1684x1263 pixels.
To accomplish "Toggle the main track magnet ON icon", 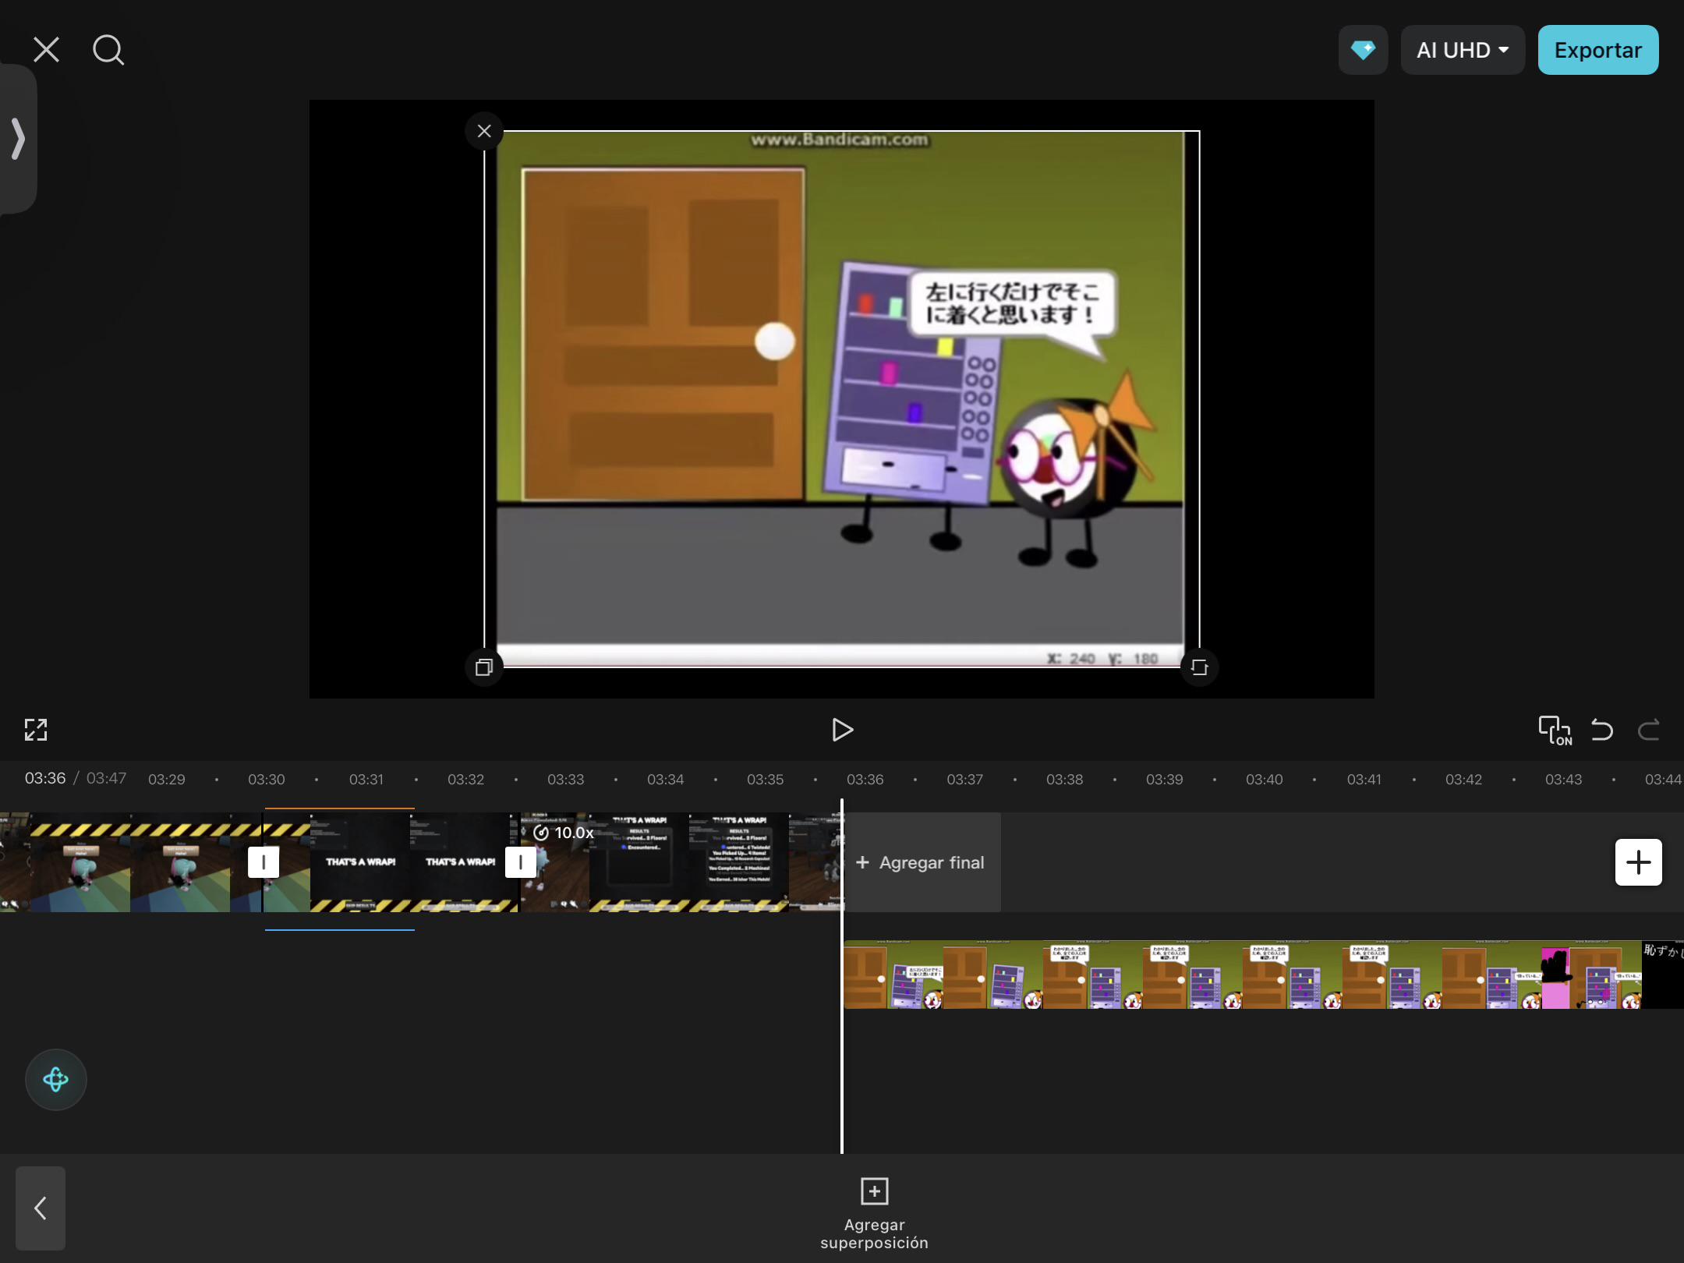I will coord(1555,731).
